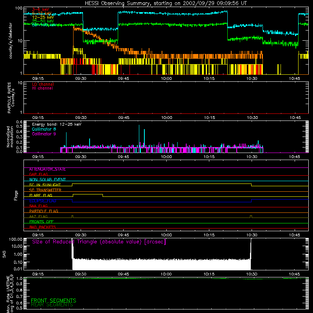Click the SAA_FLAG label
The image size is (313, 313).
(38, 206)
